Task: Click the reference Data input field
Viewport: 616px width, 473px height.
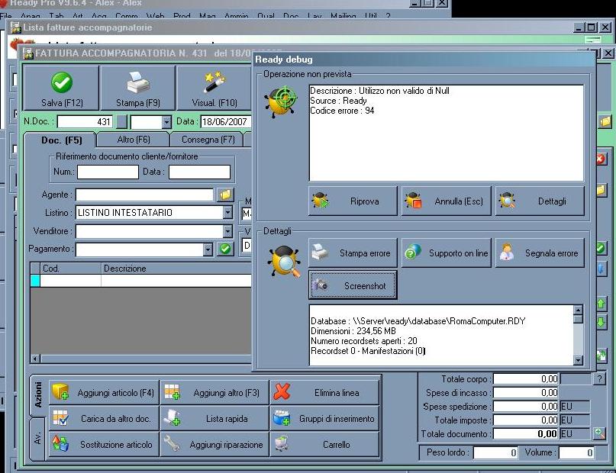Action: (199, 172)
